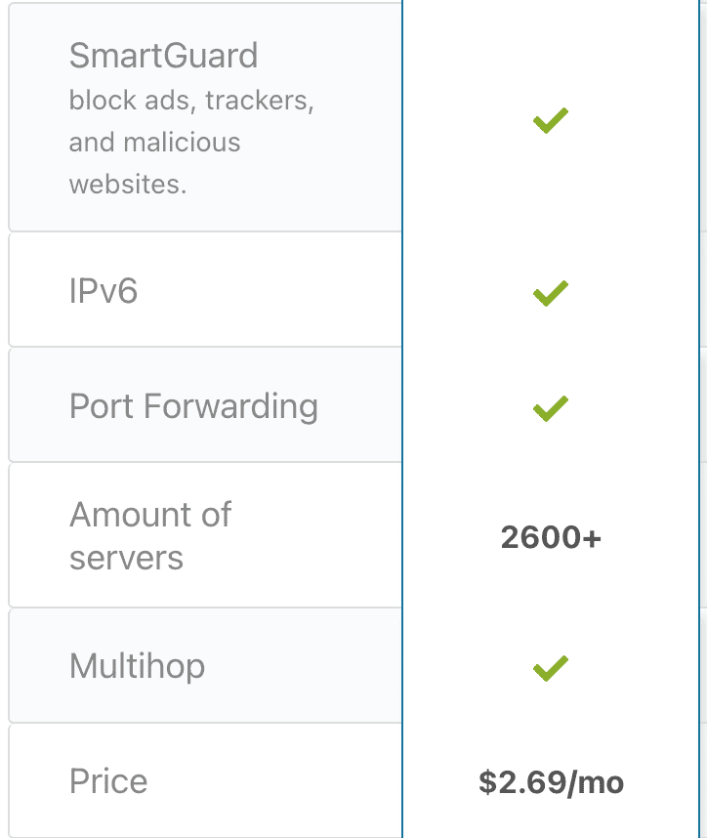Click the green checkmark in the SmartGuard row
The image size is (707, 838).
click(x=551, y=121)
